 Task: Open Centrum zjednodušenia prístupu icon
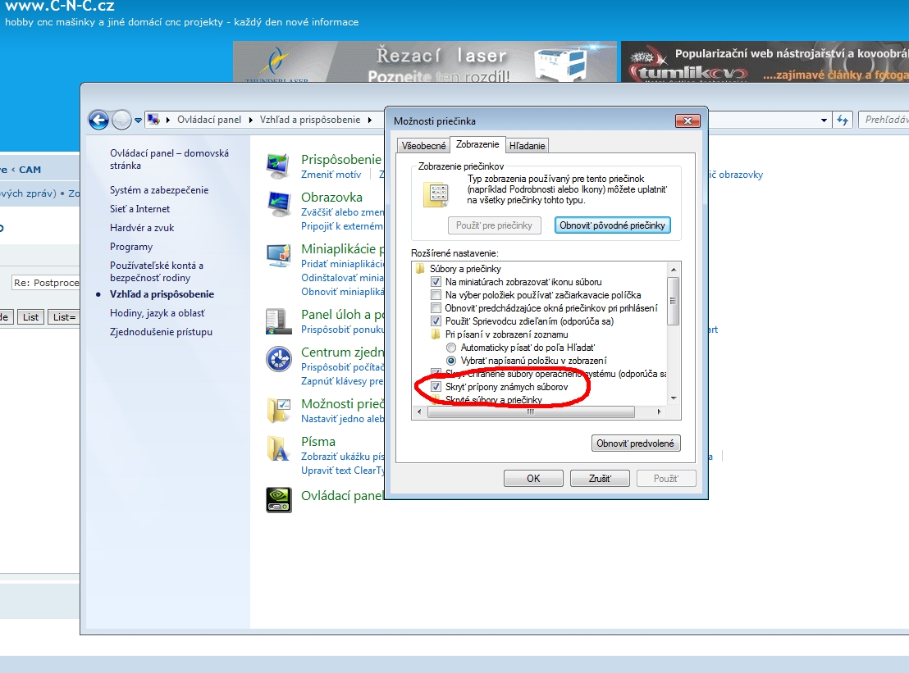(x=278, y=359)
